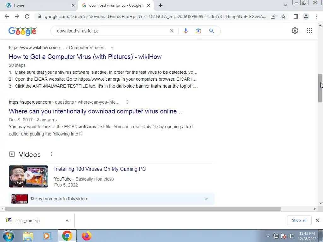Go back to the previous page
This screenshot has height=242, width=323.
7,16
